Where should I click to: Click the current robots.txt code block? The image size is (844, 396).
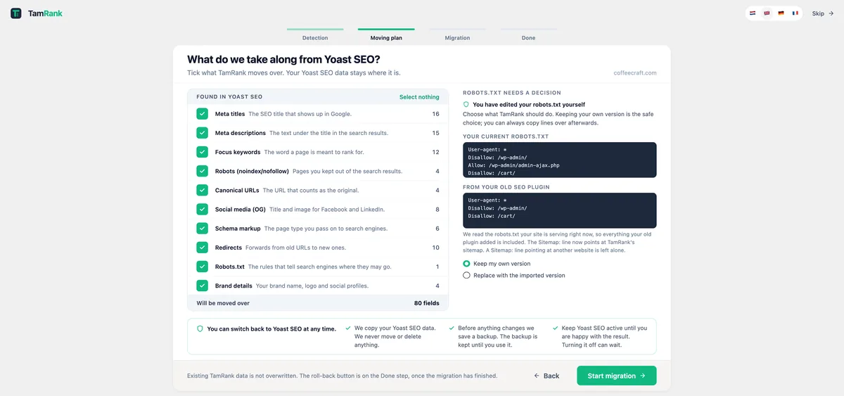pos(560,160)
